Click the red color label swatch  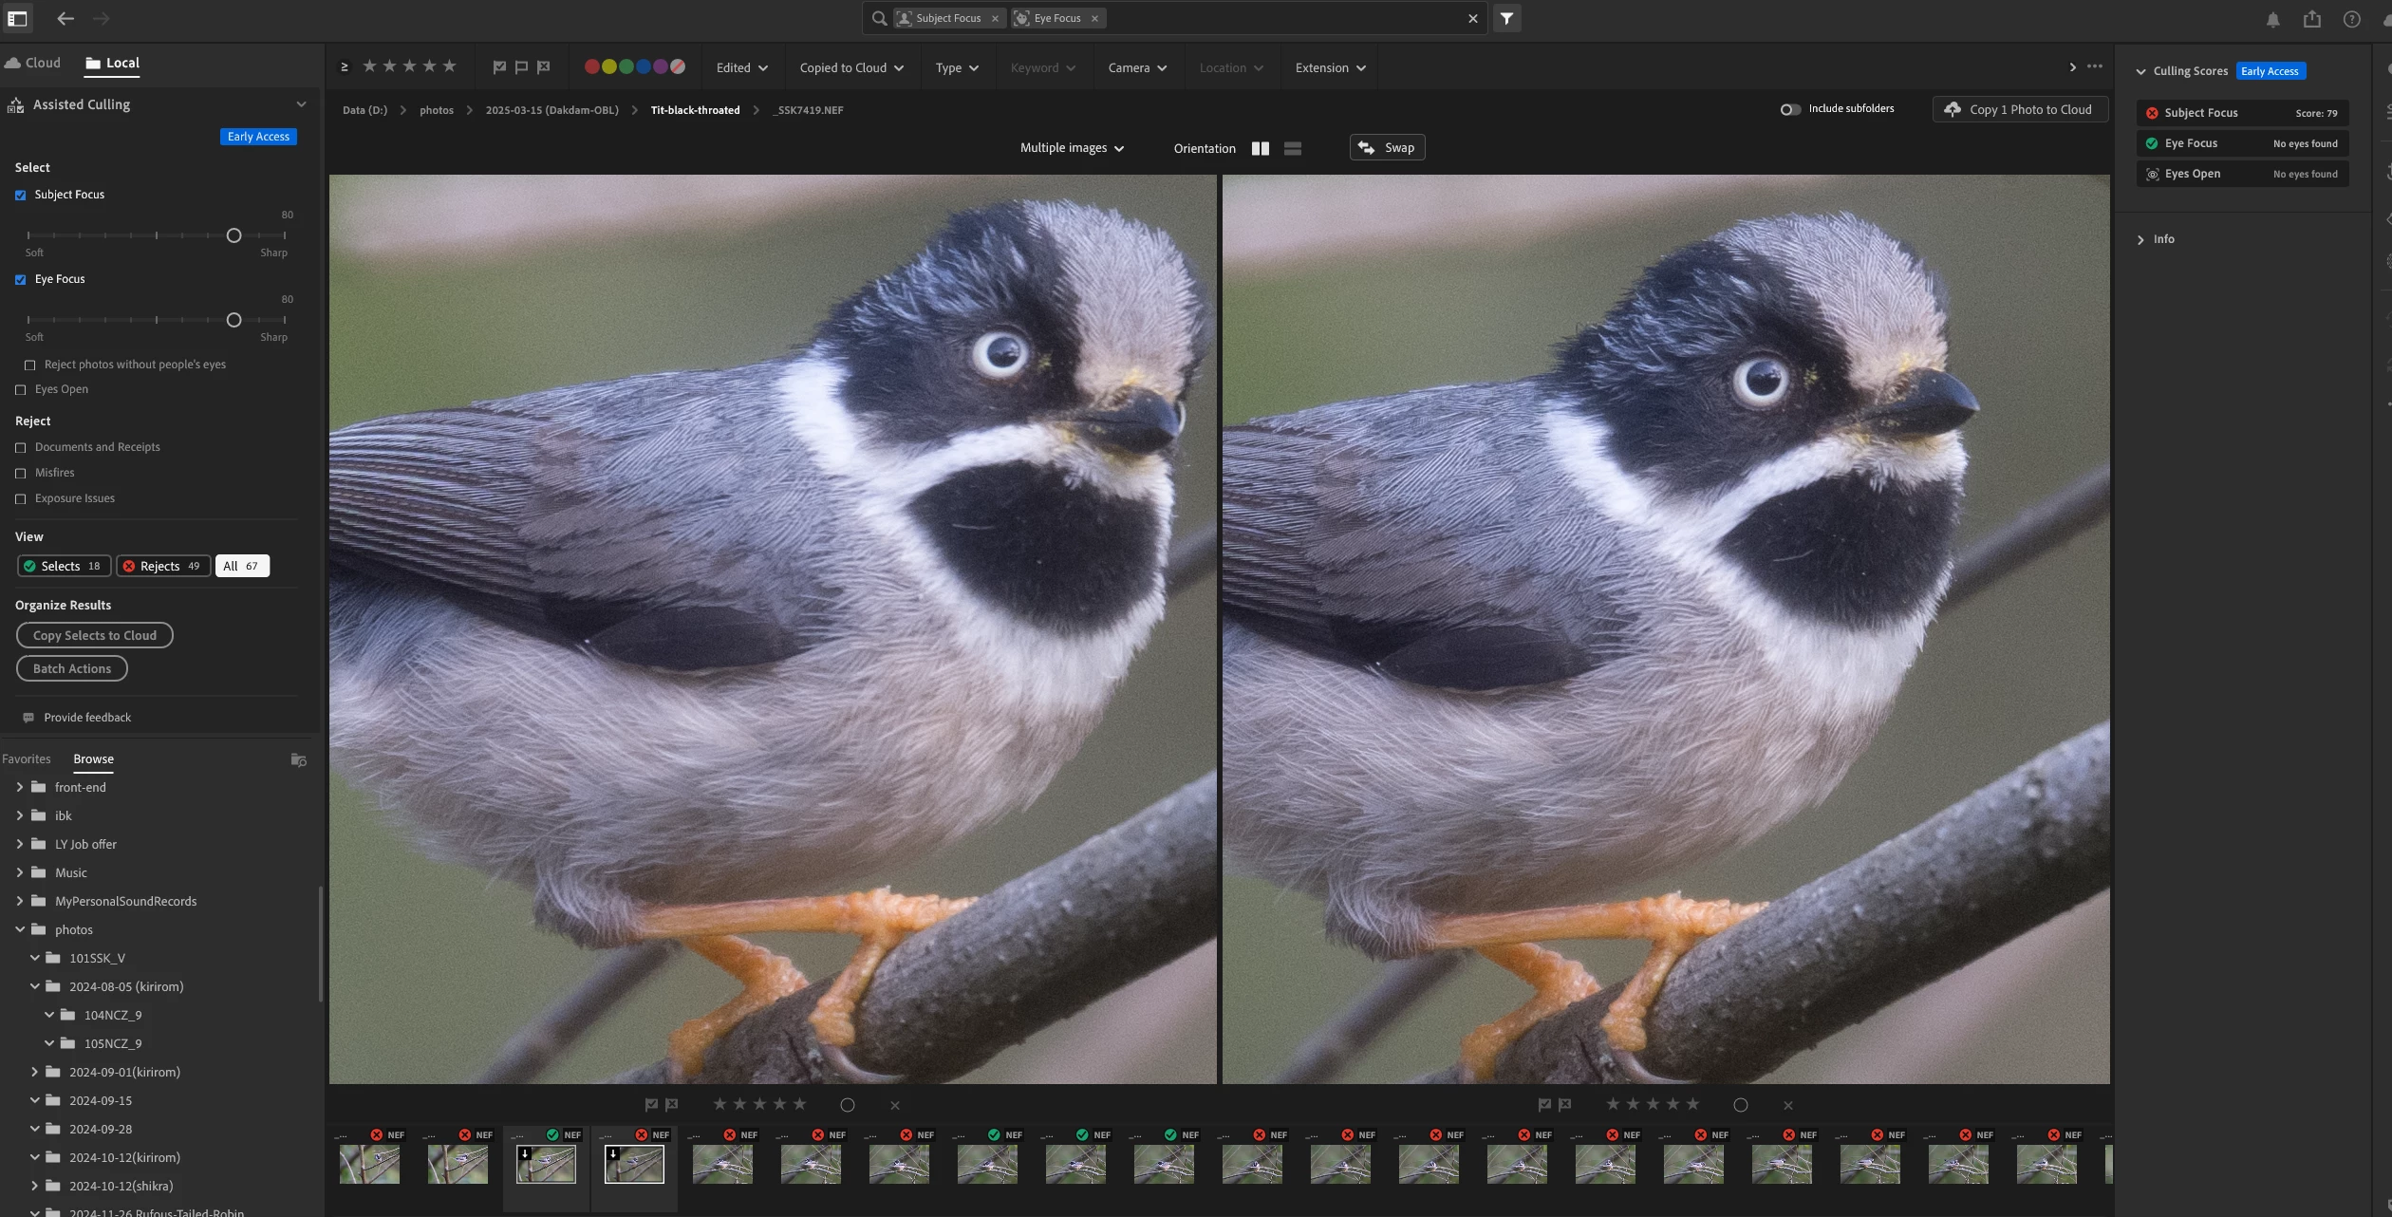pos(591,66)
